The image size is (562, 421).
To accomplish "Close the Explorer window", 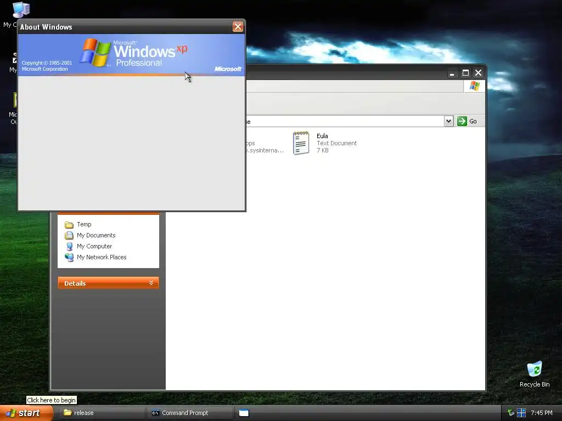I will (x=479, y=73).
